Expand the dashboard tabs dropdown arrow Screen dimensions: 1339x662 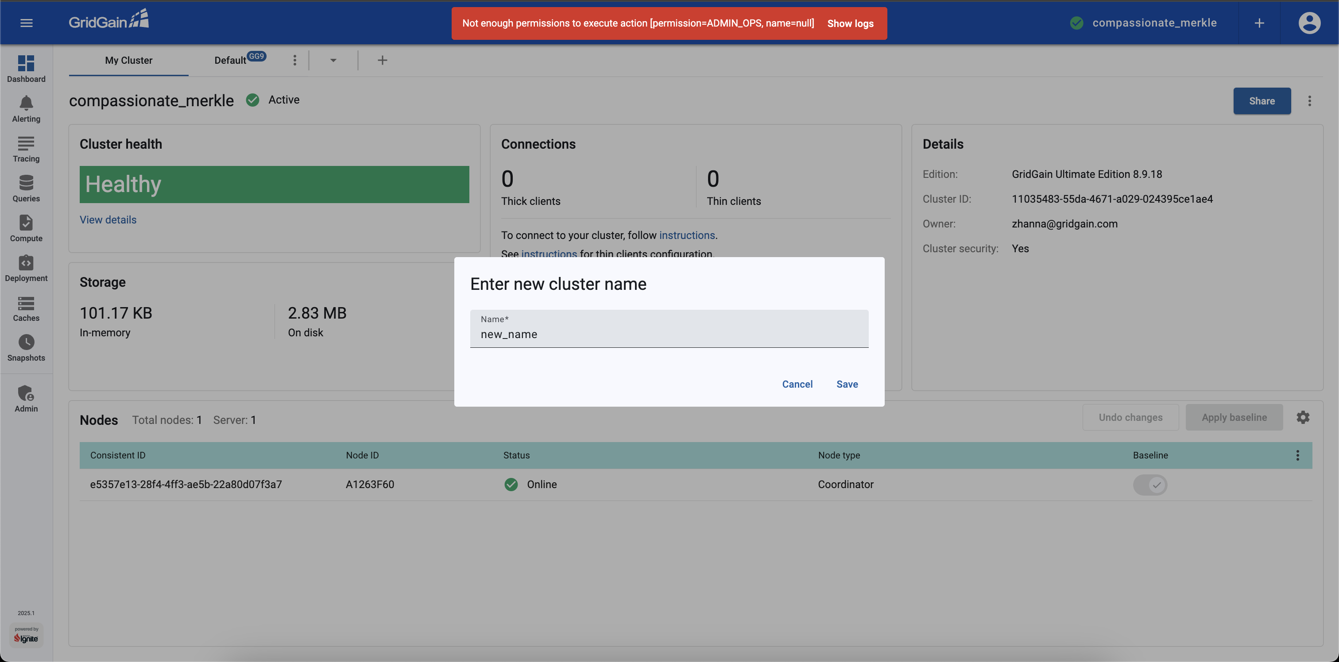[x=333, y=60]
